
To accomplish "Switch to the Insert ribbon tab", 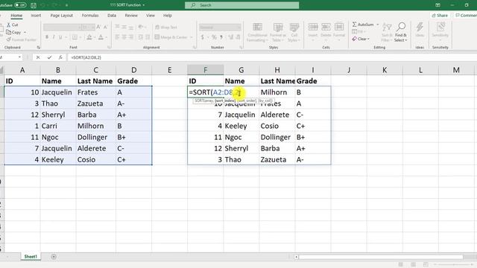I will click(x=36, y=16).
